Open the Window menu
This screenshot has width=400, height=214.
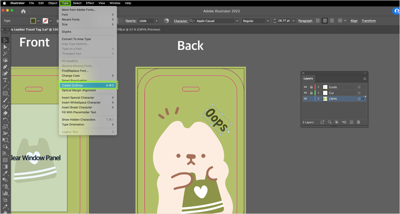[115, 3]
